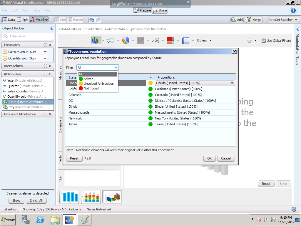Click the Add dataset button

(237, 20)
